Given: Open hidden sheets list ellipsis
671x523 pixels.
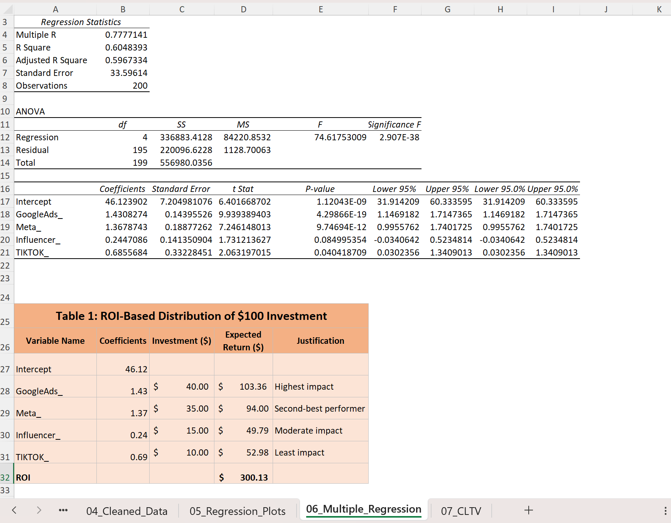Looking at the screenshot, I should pyautogui.click(x=63, y=510).
